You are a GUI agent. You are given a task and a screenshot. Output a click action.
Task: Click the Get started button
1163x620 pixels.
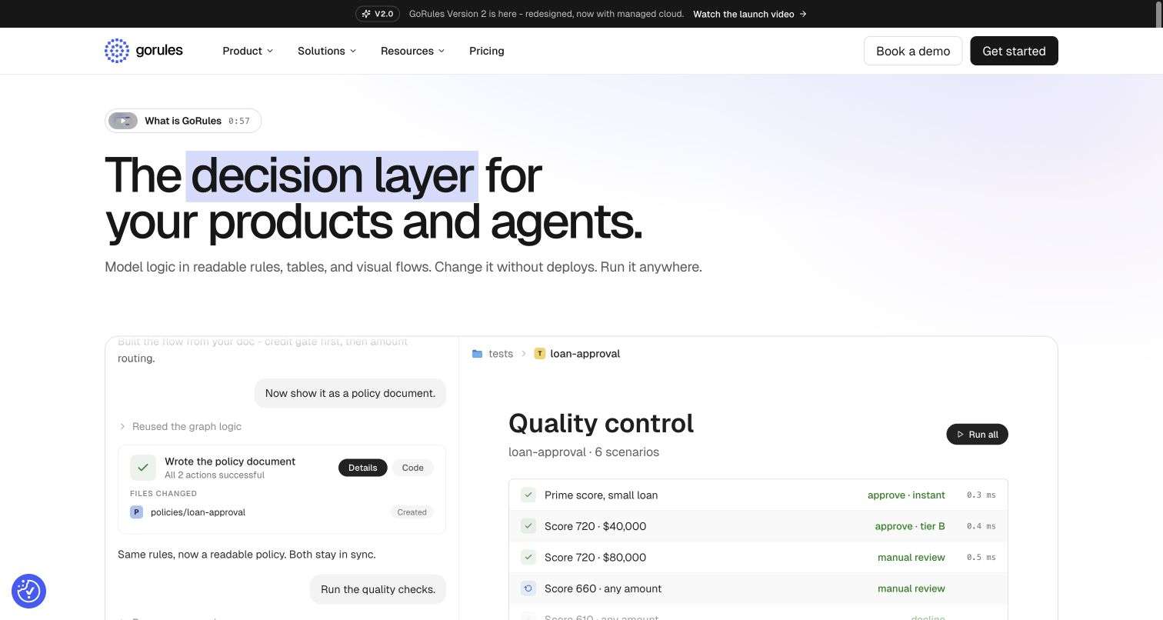click(x=1014, y=51)
